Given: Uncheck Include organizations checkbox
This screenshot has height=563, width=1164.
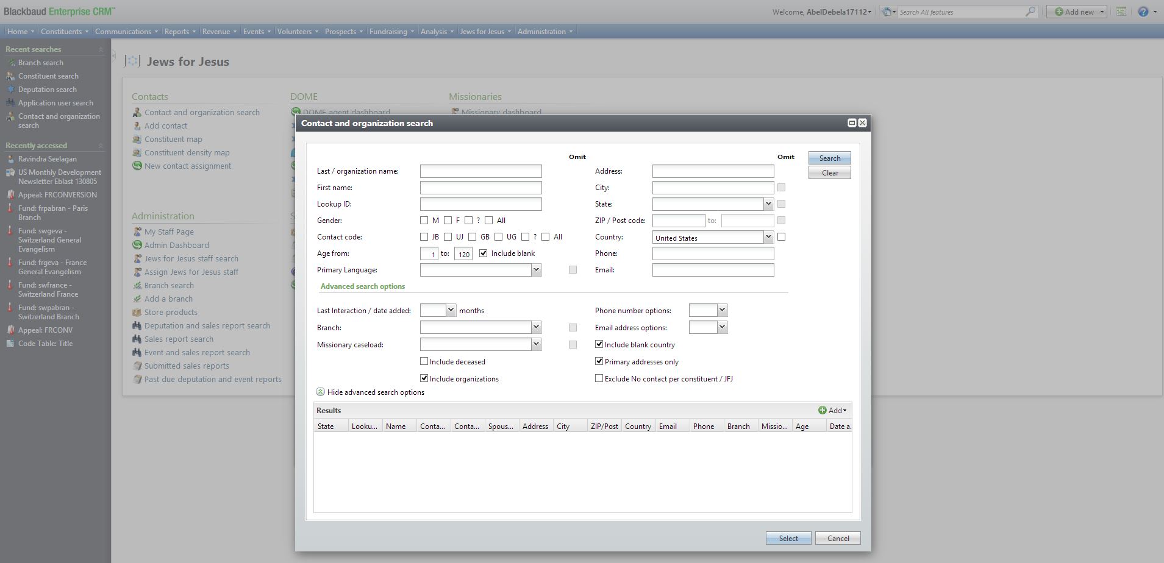Looking at the screenshot, I should [424, 378].
